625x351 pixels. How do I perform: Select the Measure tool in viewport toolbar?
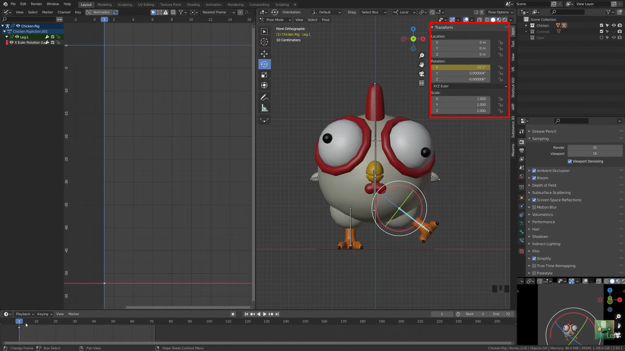pos(264,108)
